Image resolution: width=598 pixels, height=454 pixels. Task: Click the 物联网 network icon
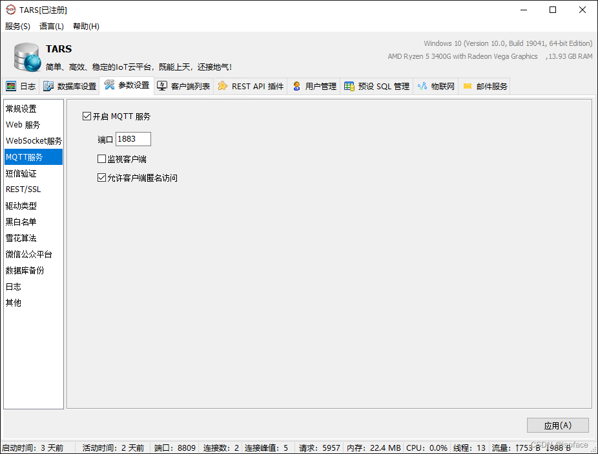pyautogui.click(x=422, y=86)
